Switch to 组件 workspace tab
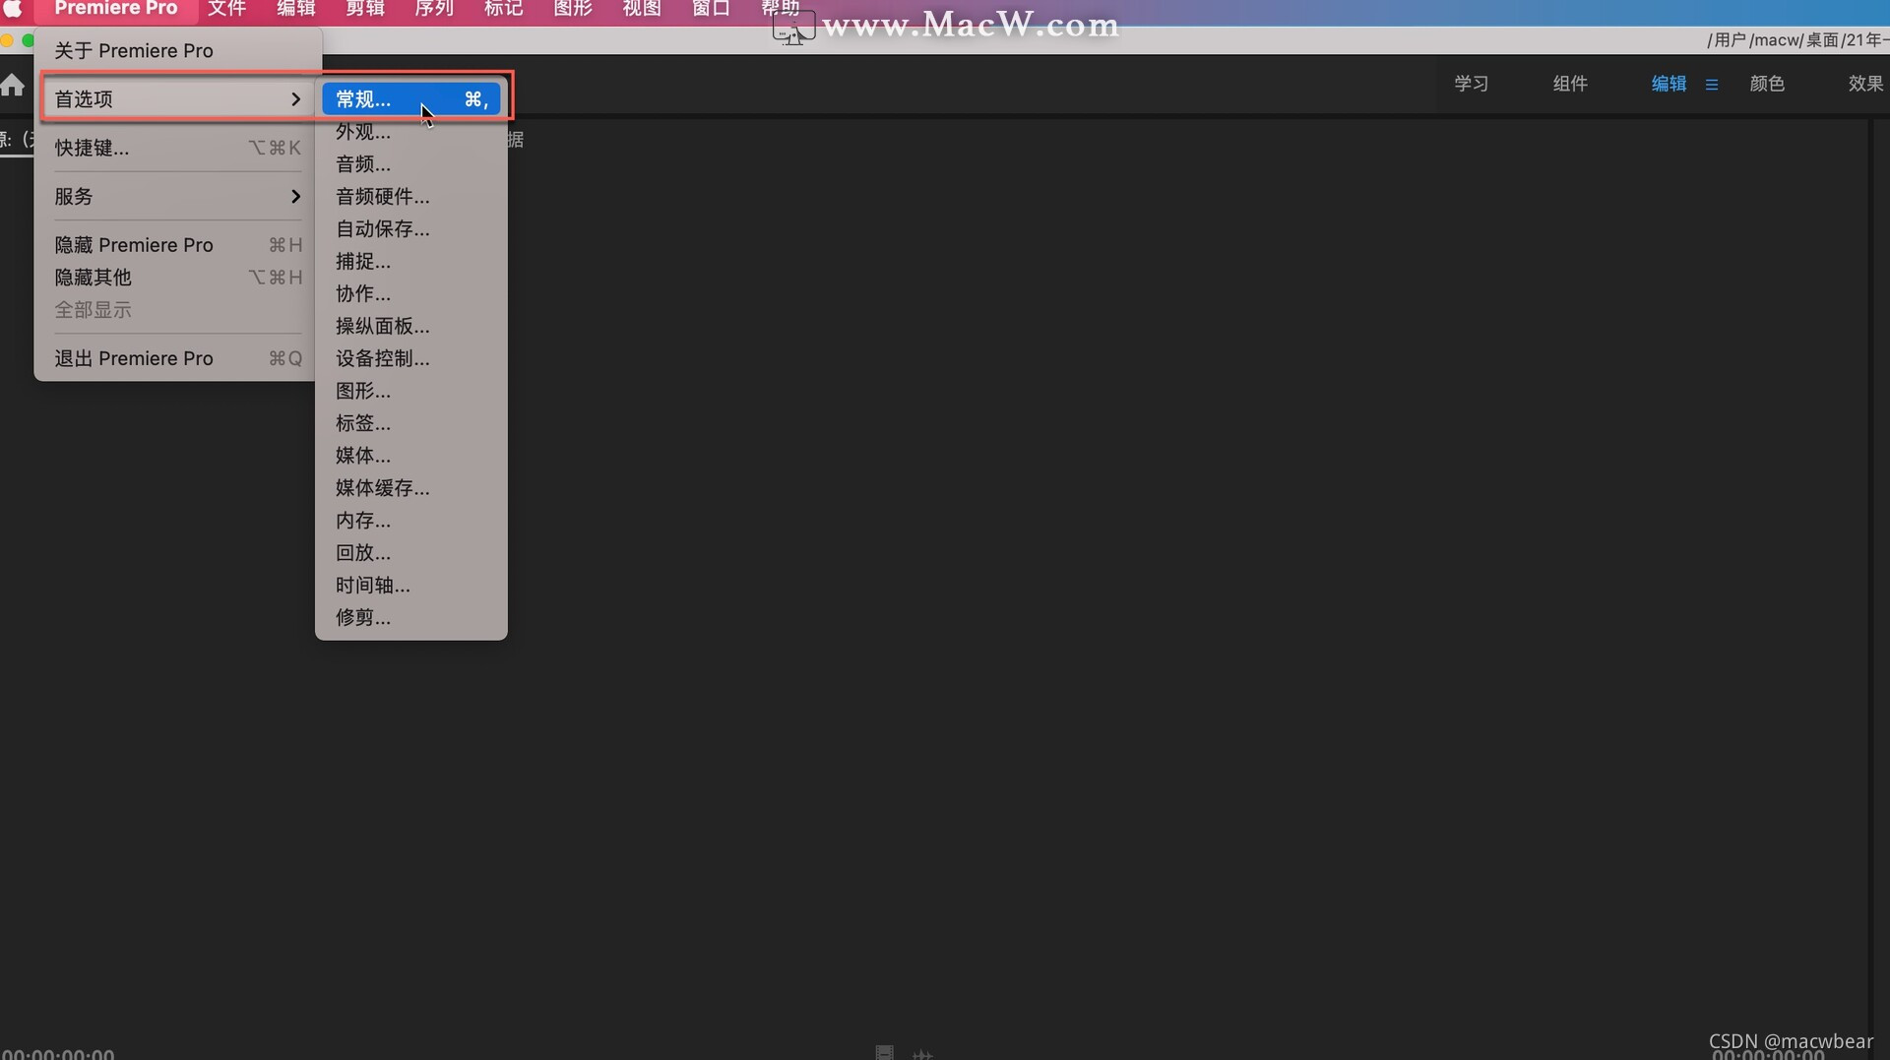Image resolution: width=1890 pixels, height=1060 pixels. (x=1570, y=84)
